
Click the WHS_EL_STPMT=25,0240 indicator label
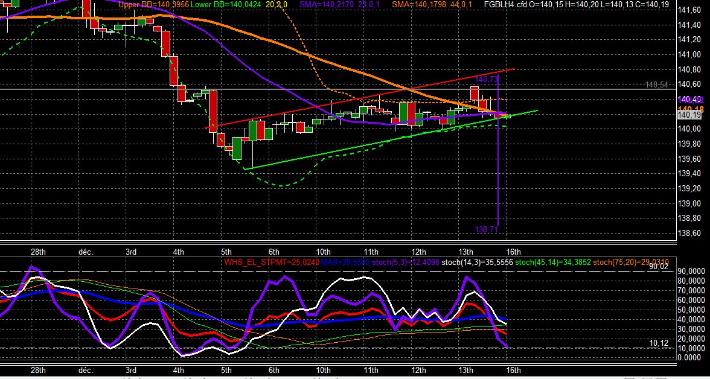[x=272, y=262]
